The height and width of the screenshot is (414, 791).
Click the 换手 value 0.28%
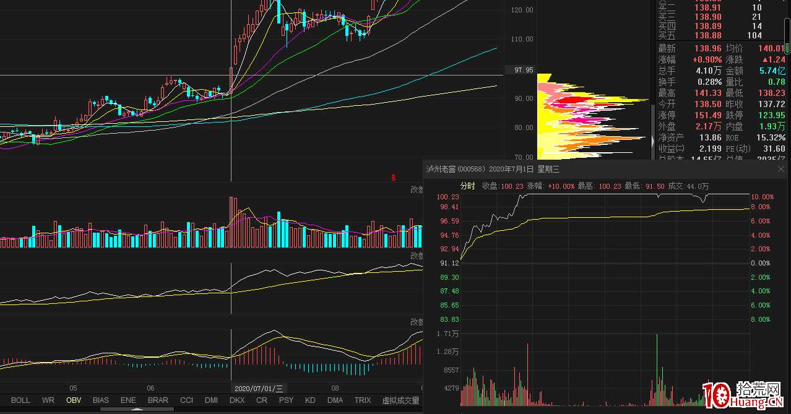click(x=709, y=82)
